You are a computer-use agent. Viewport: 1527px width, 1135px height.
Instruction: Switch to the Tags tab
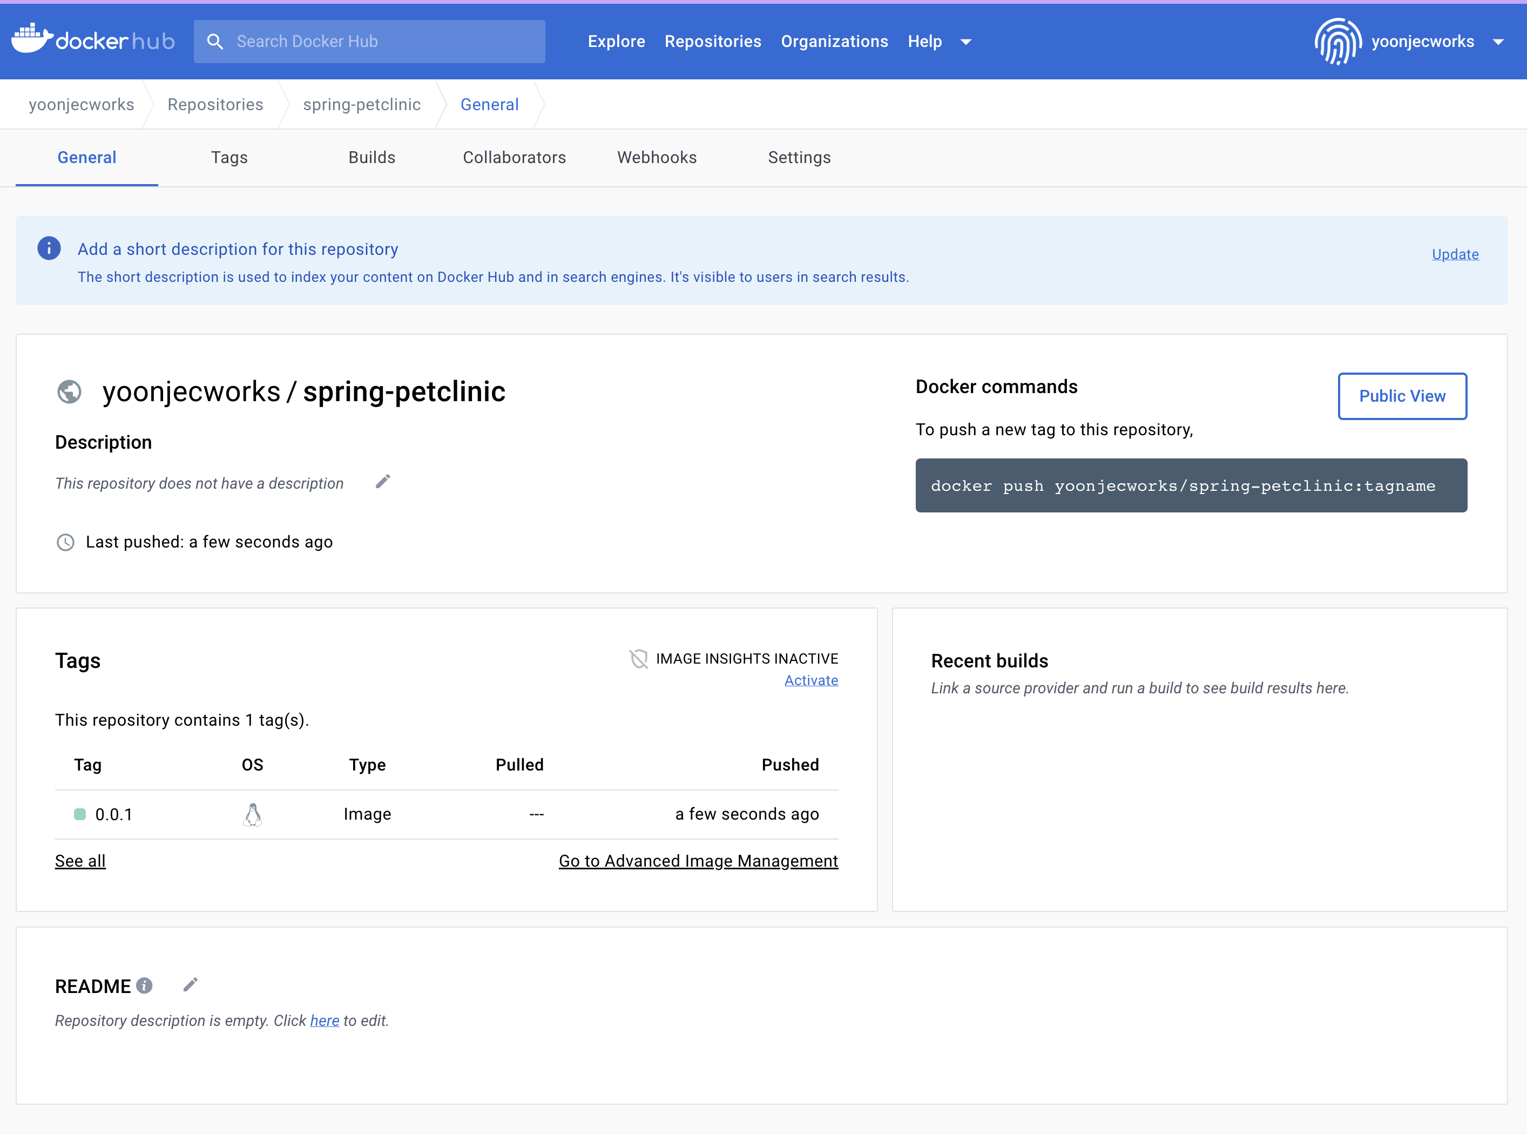pyautogui.click(x=229, y=157)
